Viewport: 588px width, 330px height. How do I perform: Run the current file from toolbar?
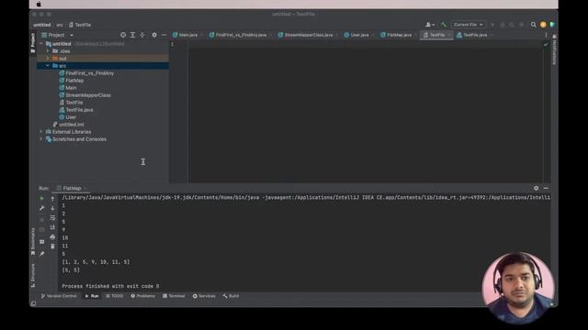[492, 25]
